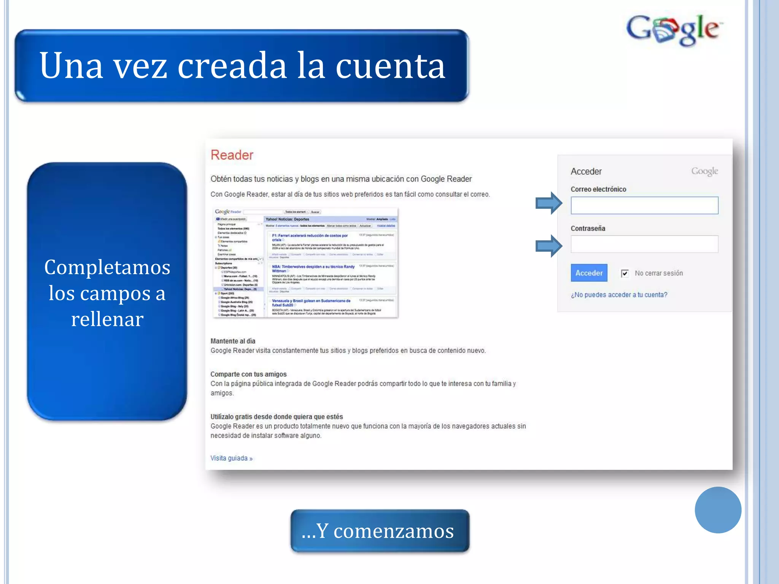Click 'Utilízalo gratis desde donde quiera' heading
This screenshot has height=584, width=779.
(277, 417)
